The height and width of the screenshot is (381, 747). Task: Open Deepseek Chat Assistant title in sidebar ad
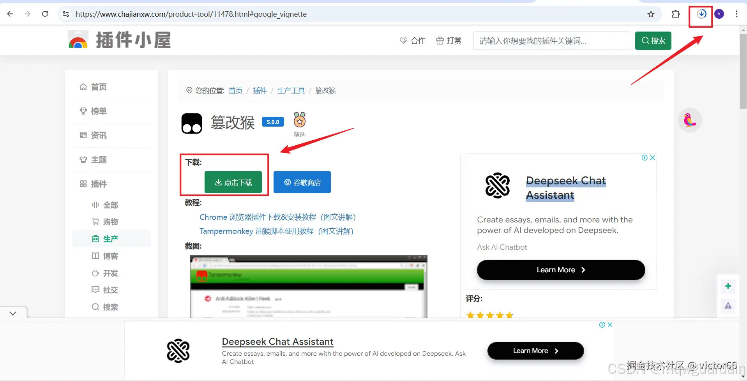pos(566,188)
